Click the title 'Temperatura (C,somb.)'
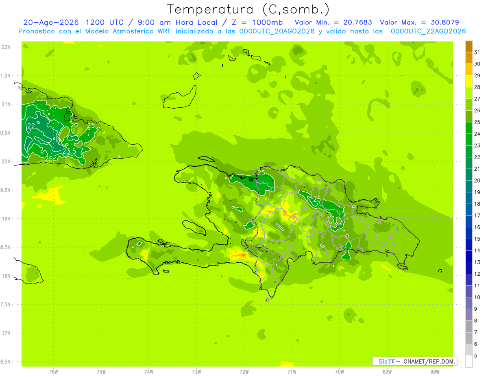This screenshot has height=377, width=488. click(248, 9)
